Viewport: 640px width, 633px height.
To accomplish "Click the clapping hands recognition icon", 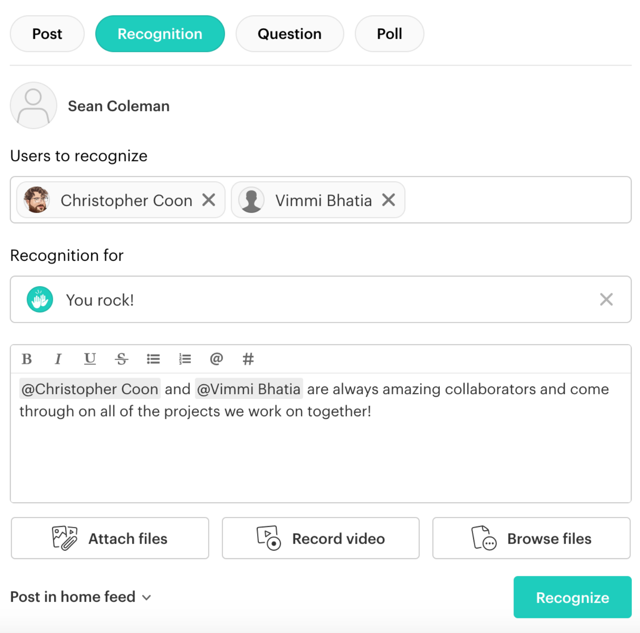I will tap(40, 299).
